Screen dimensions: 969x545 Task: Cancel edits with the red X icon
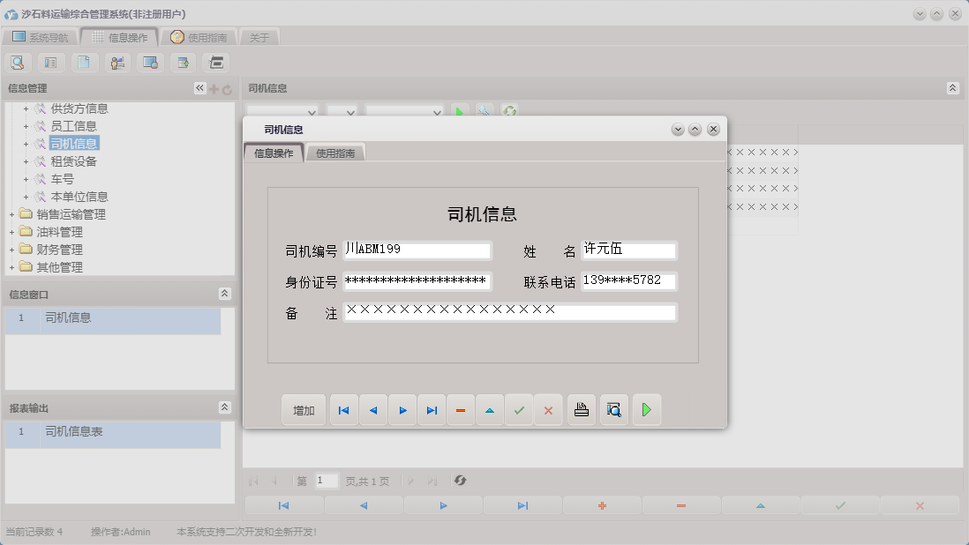[548, 409]
